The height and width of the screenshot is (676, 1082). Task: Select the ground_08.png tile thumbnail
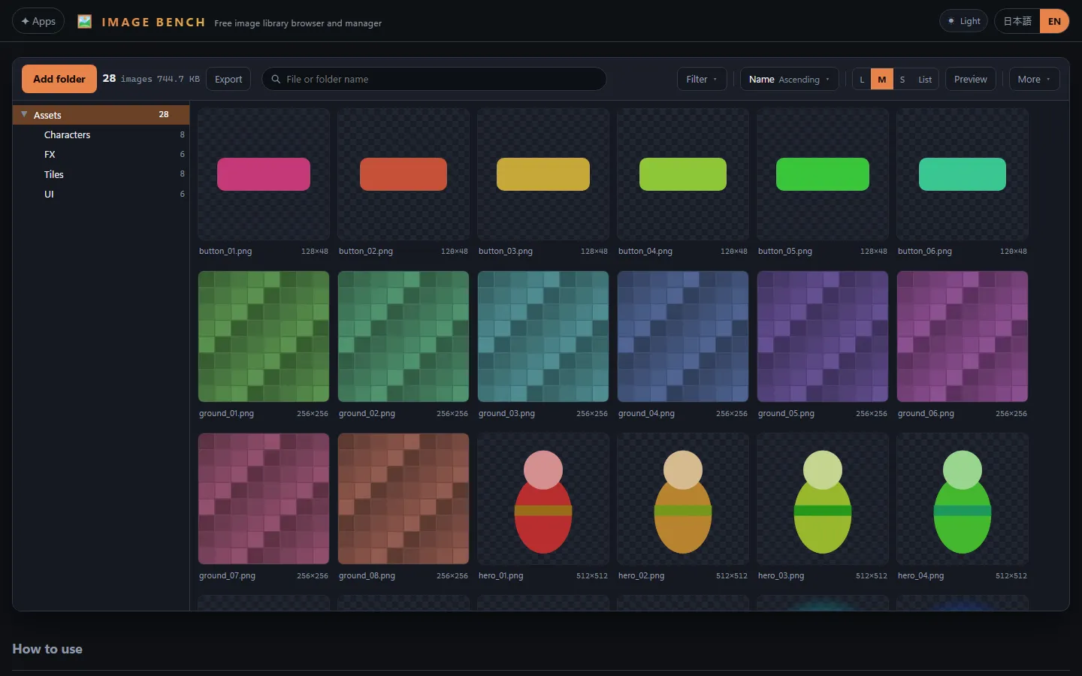(x=403, y=499)
